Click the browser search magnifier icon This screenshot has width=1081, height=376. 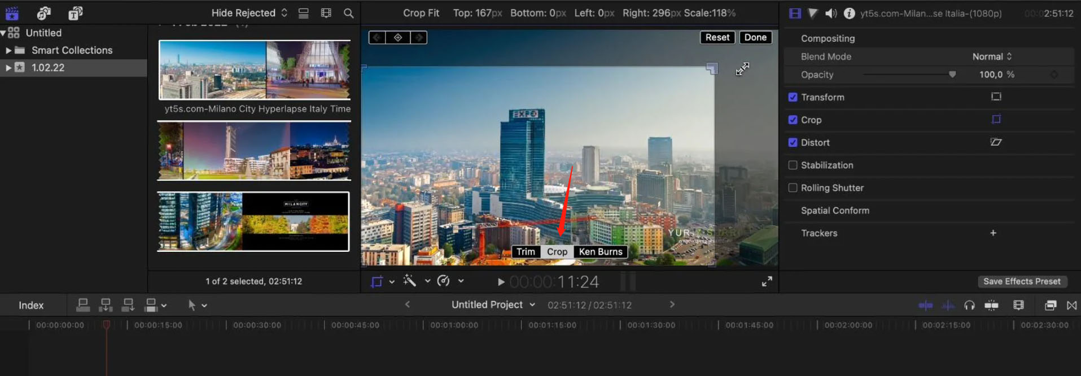[x=349, y=13]
